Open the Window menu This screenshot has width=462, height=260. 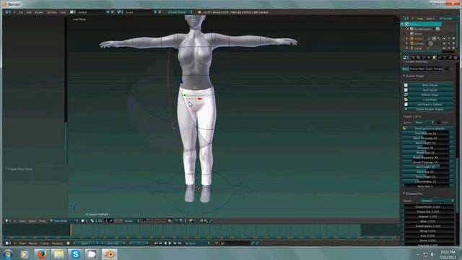click(x=51, y=12)
